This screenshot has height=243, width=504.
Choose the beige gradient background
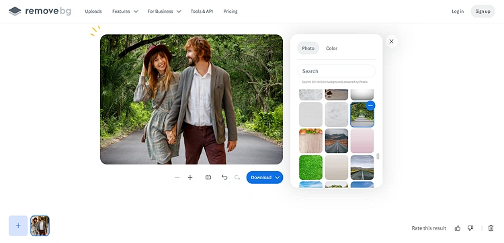coord(337,167)
